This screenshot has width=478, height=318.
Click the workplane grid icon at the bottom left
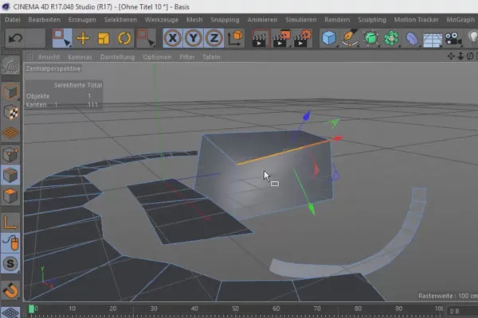pyautogui.click(x=10, y=312)
